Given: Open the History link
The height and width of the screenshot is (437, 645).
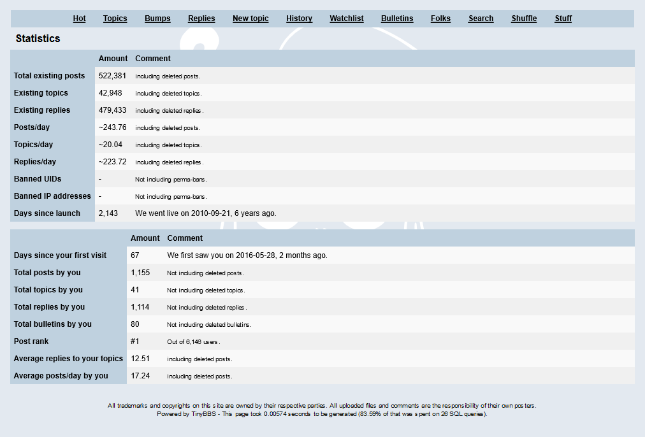Looking at the screenshot, I should [299, 18].
